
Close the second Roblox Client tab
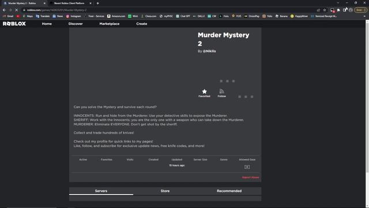pos(91,3)
